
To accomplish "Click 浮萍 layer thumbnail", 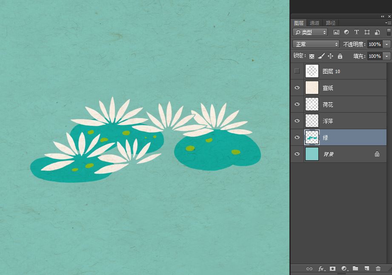I will [312, 121].
